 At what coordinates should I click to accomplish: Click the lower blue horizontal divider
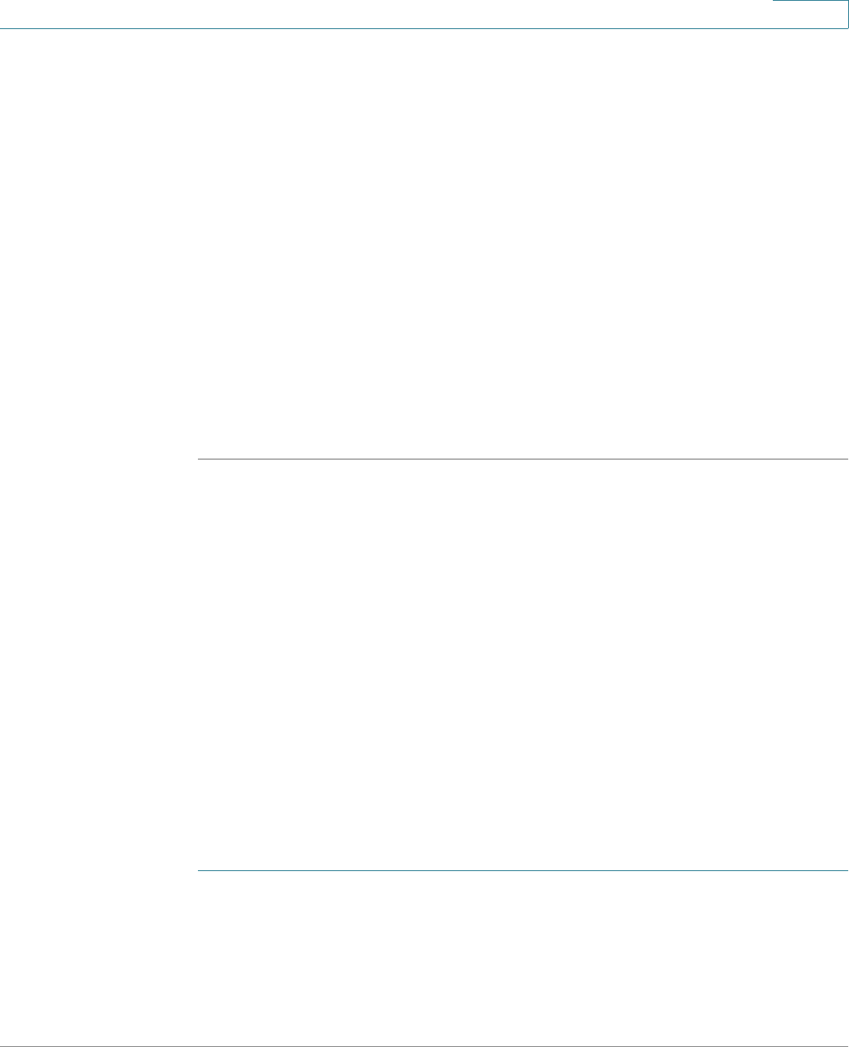(522, 870)
